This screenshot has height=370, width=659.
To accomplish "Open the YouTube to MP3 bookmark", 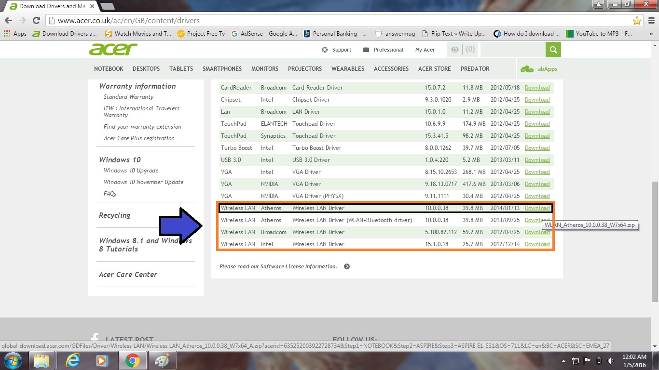I will pyautogui.click(x=599, y=34).
